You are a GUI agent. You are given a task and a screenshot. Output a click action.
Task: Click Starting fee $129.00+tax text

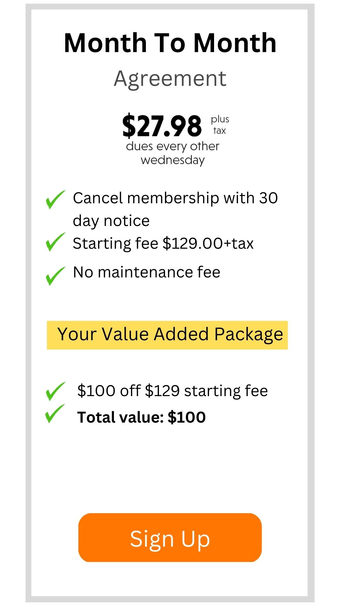(163, 243)
